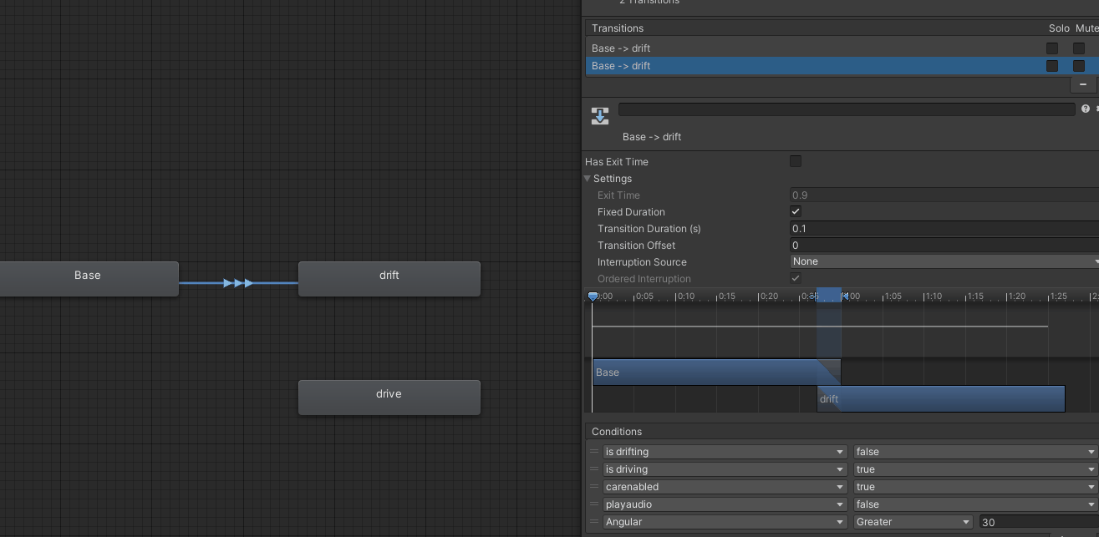This screenshot has width=1099, height=537.
Task: Remove the selected transition with the minus button
Action: (1082, 84)
